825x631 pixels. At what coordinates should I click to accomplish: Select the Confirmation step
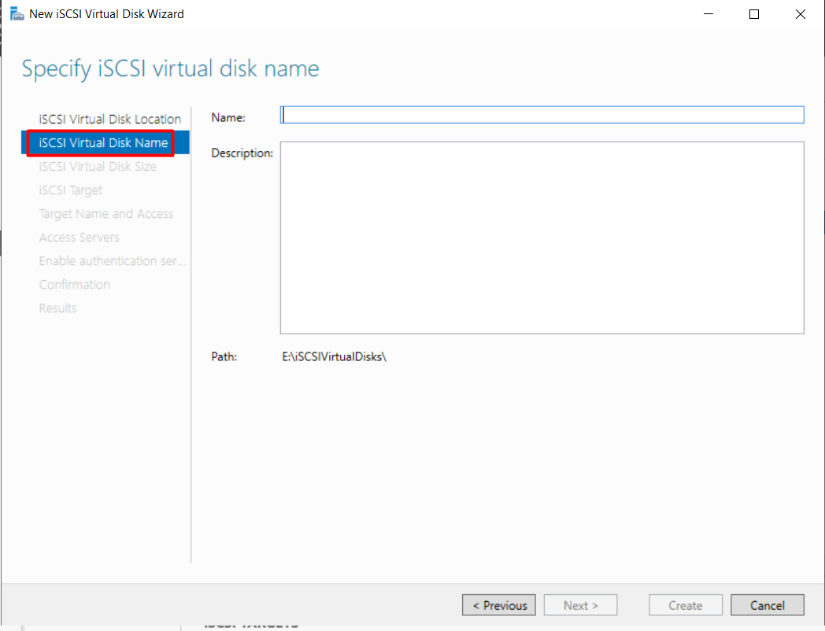(x=74, y=284)
